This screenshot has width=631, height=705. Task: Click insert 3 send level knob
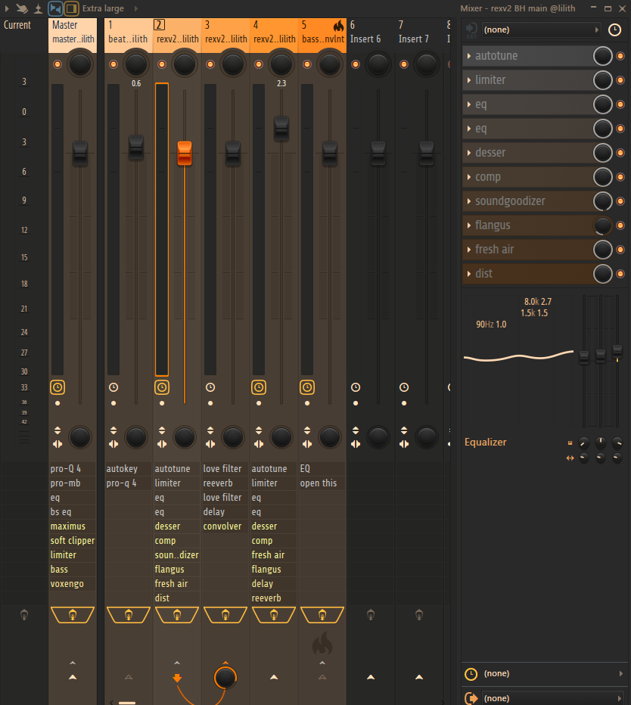(225, 677)
